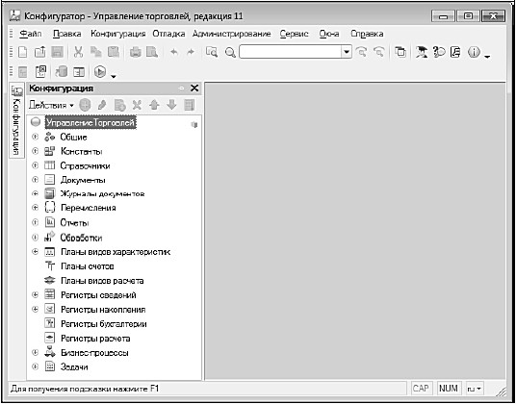
Task: Select Задачи in the tree
Action: (x=74, y=366)
